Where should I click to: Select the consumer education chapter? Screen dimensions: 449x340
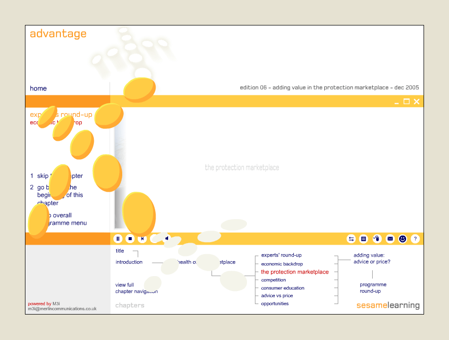tap(283, 288)
